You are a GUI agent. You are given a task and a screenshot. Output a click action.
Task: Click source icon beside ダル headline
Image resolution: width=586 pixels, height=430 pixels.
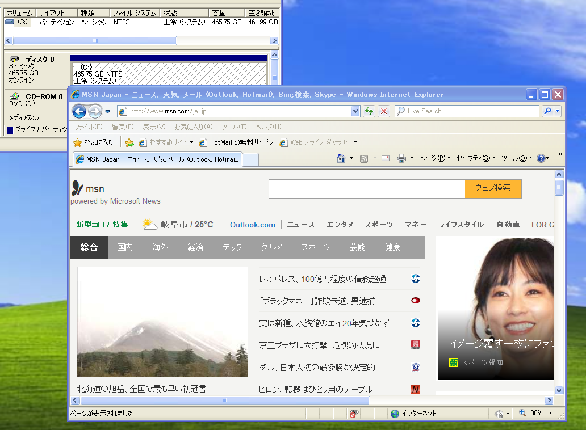point(416,367)
